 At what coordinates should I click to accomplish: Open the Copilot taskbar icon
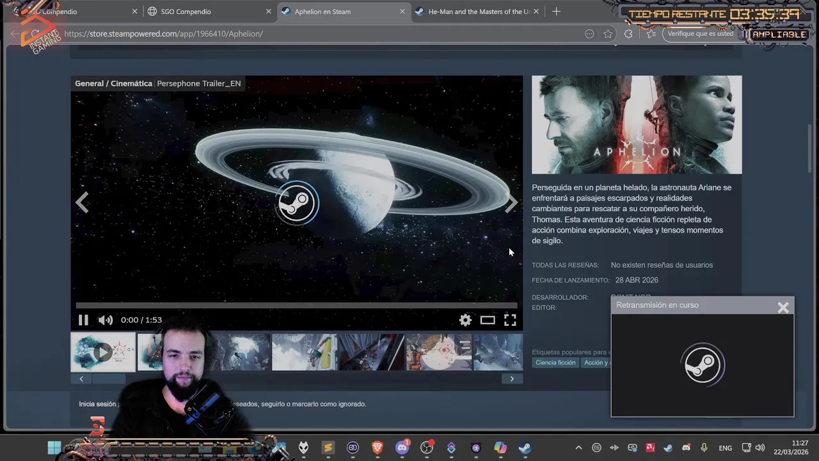click(500, 448)
